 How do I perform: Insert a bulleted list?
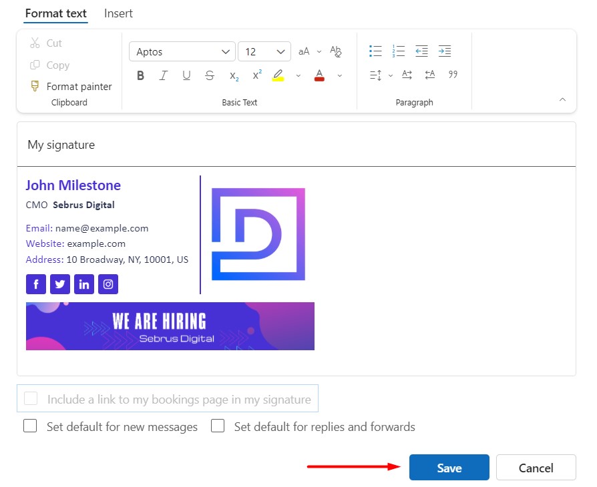click(x=375, y=51)
